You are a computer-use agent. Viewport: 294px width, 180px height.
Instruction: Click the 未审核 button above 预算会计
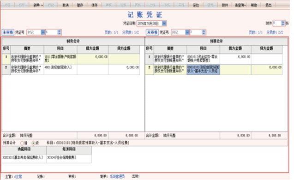152,32
